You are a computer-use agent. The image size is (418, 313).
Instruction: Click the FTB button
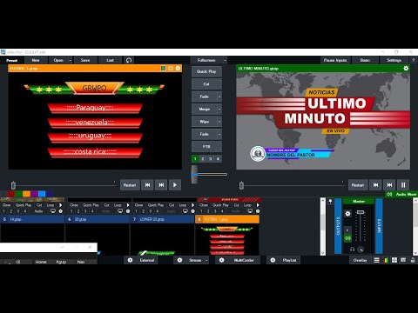pyautogui.click(x=206, y=147)
